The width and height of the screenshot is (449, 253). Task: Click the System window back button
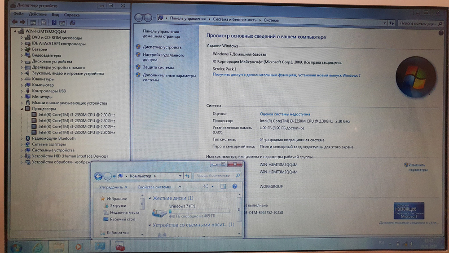(x=139, y=18)
